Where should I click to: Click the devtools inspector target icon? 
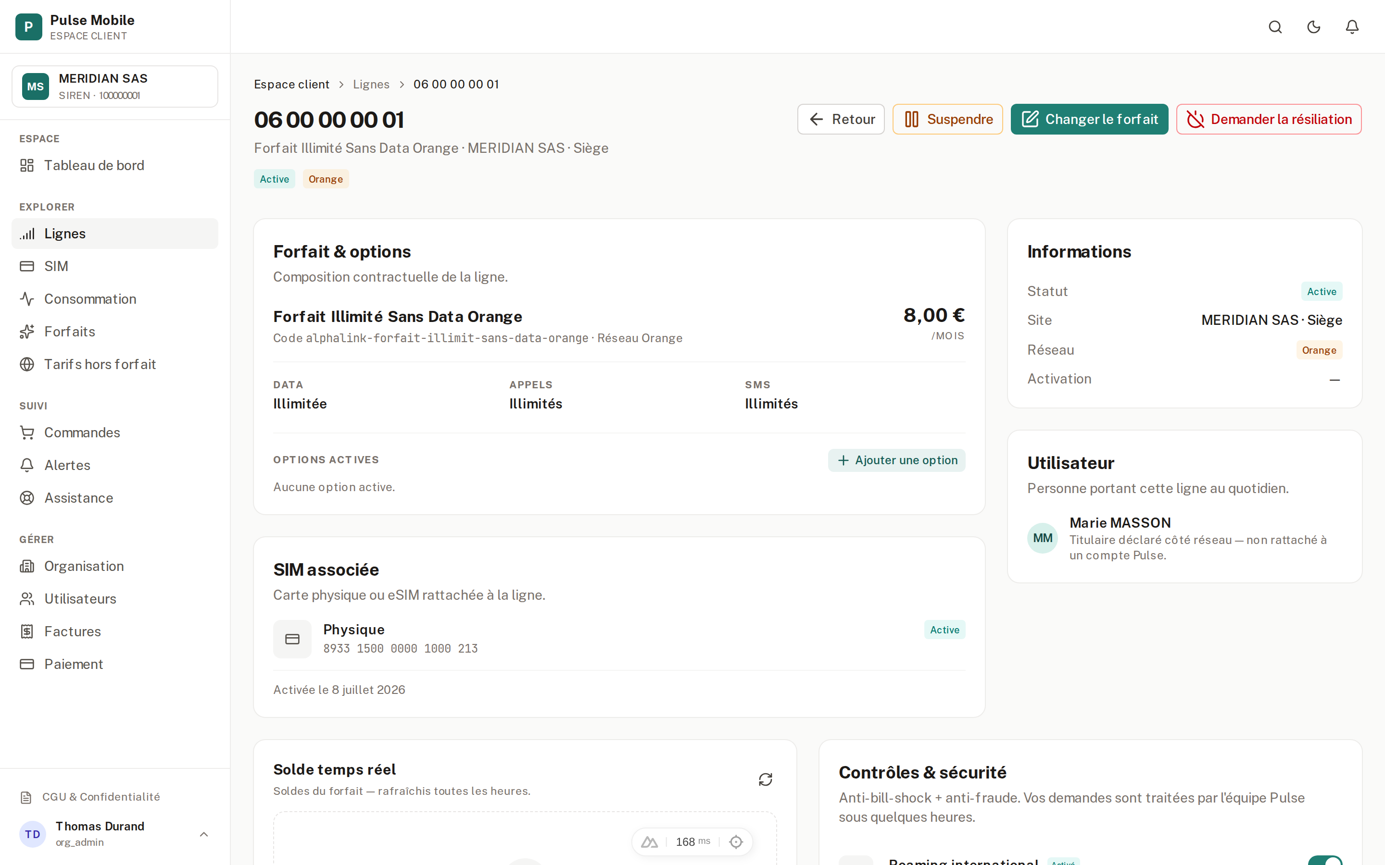tap(736, 841)
